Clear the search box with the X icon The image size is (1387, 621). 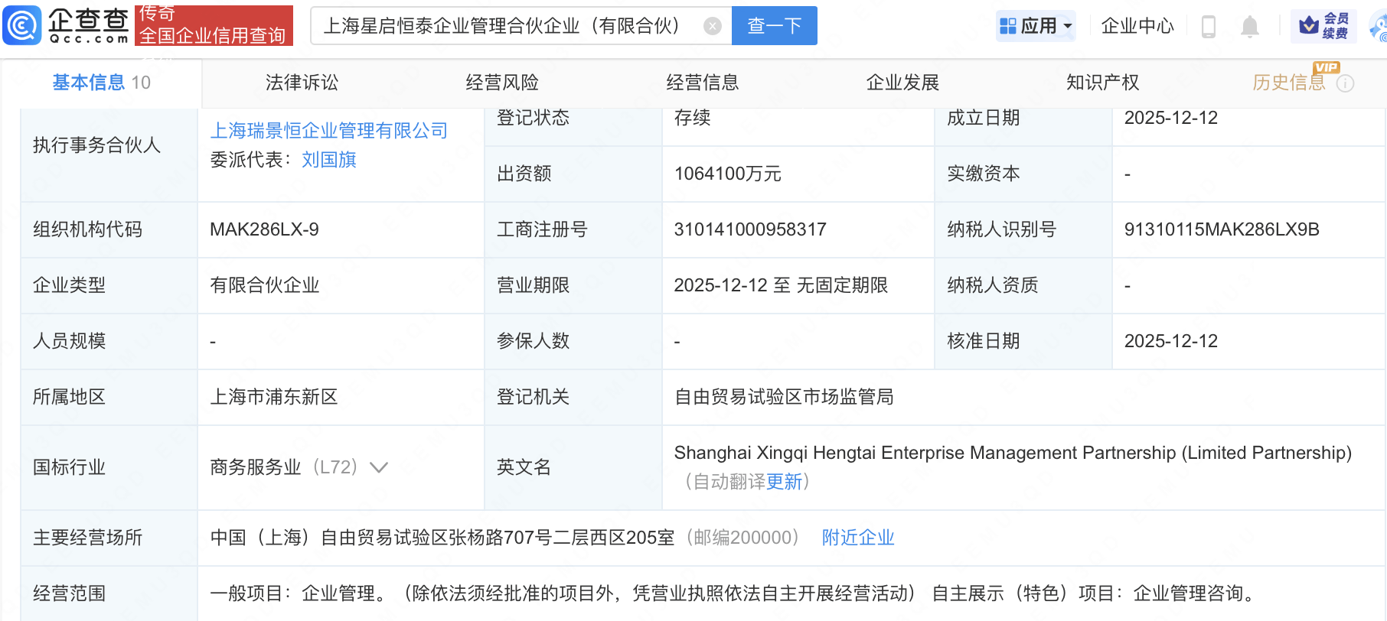[x=712, y=26]
